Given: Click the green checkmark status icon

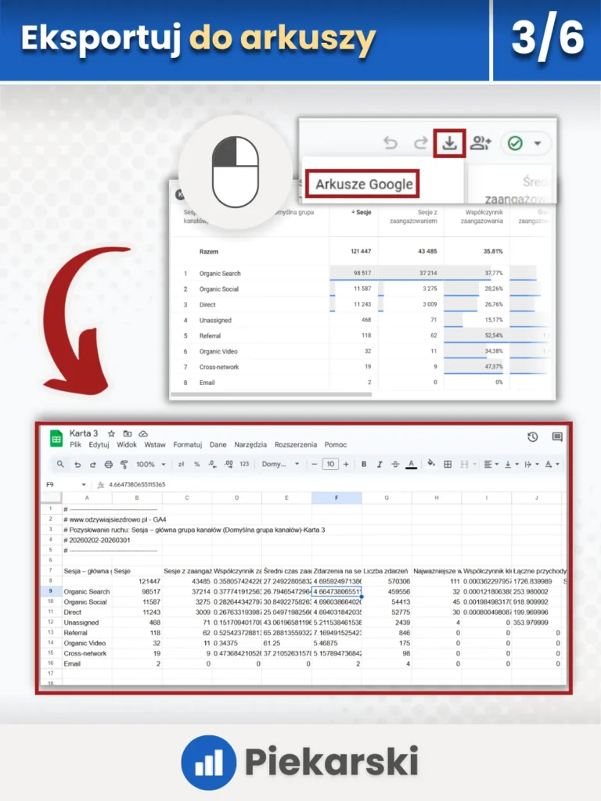Looking at the screenshot, I should pyautogui.click(x=515, y=143).
